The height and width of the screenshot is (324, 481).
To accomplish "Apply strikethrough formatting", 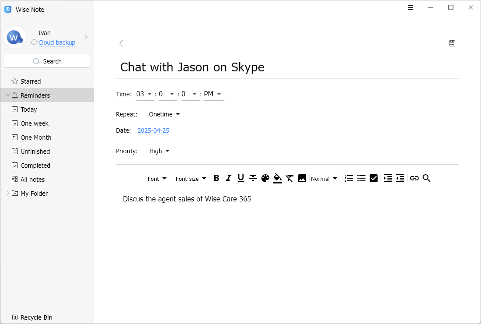I will [x=253, y=178].
